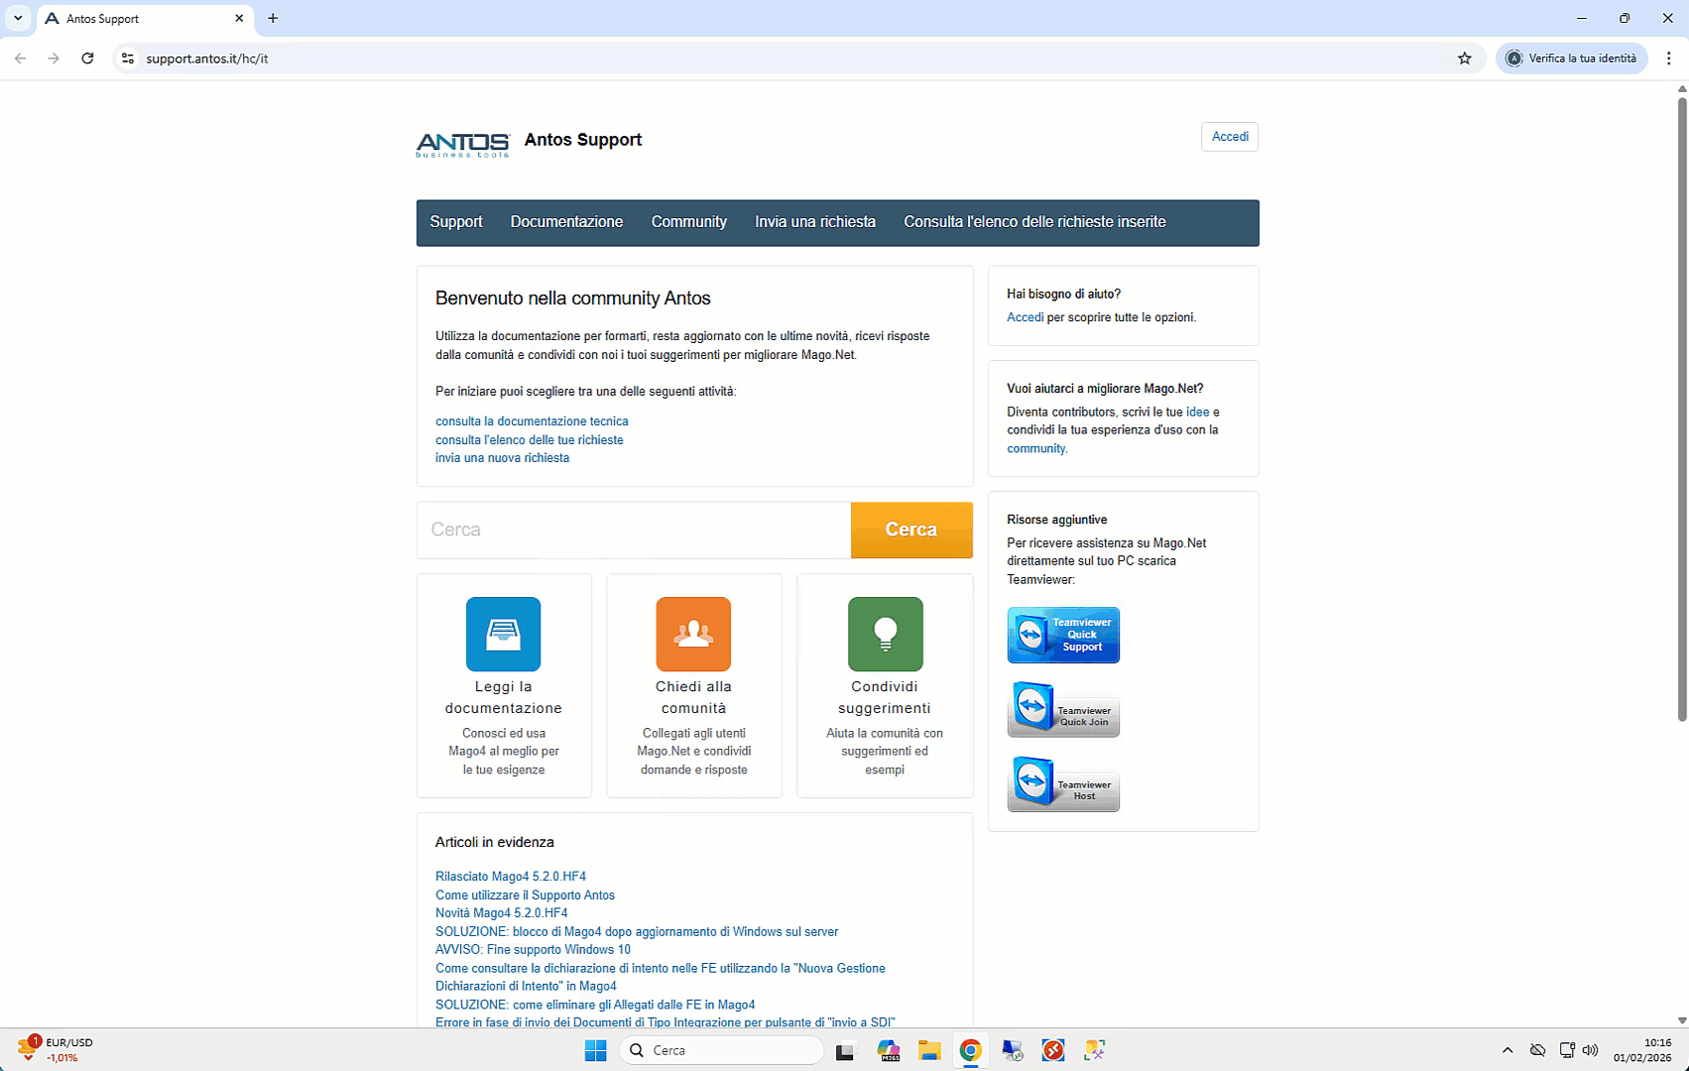Click Accedi link under Hai bisogno di aiuto

1025,317
